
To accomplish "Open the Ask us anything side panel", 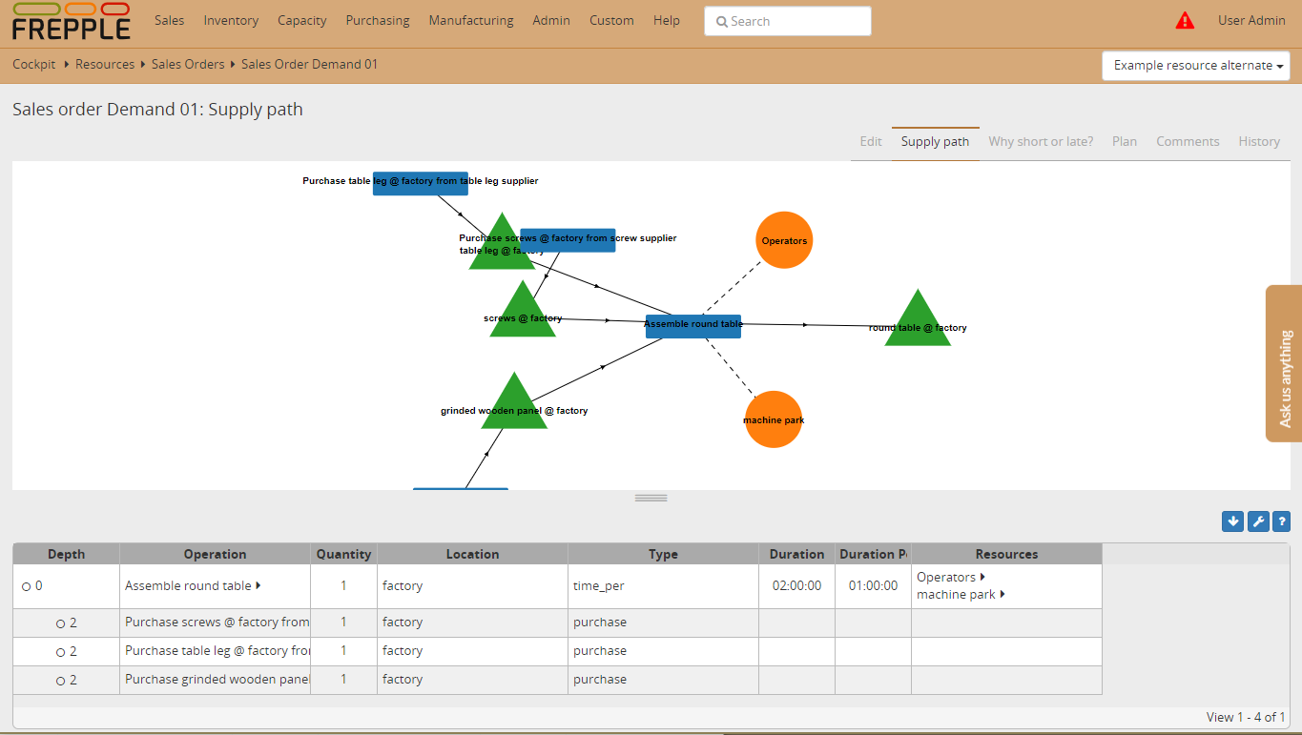I will (x=1285, y=363).
